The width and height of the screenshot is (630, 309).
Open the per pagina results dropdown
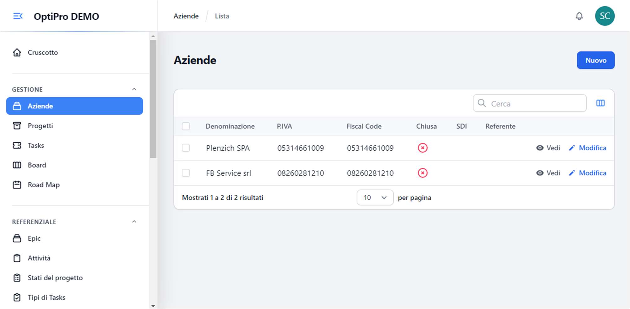pyautogui.click(x=375, y=198)
